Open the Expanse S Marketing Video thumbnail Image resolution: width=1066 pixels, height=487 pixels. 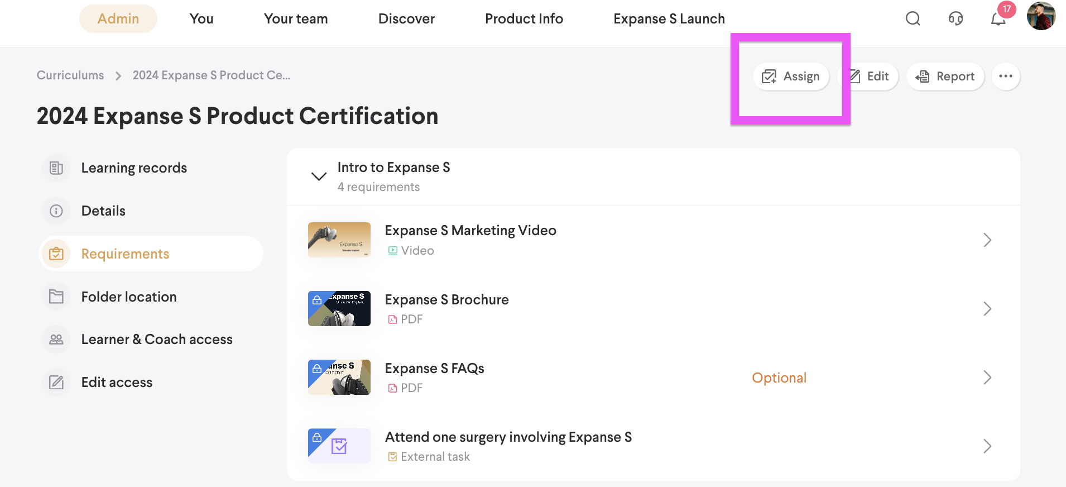pos(339,240)
